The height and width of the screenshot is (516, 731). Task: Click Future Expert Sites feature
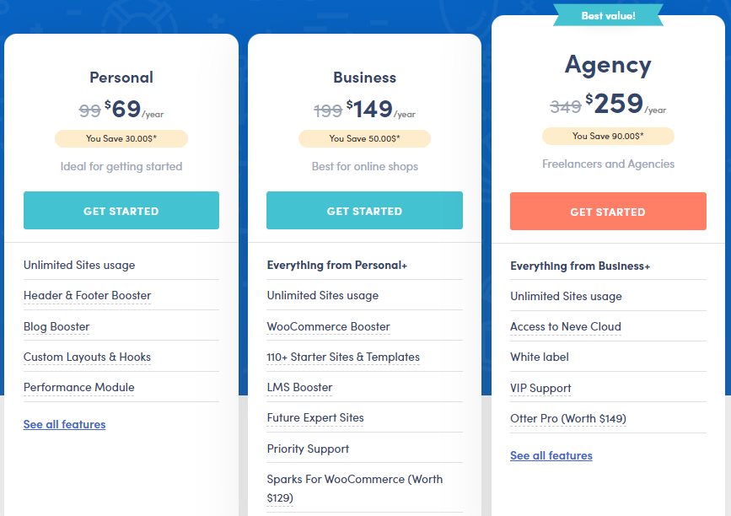[315, 418]
